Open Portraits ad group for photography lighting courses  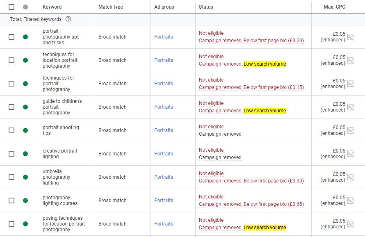[164, 201]
